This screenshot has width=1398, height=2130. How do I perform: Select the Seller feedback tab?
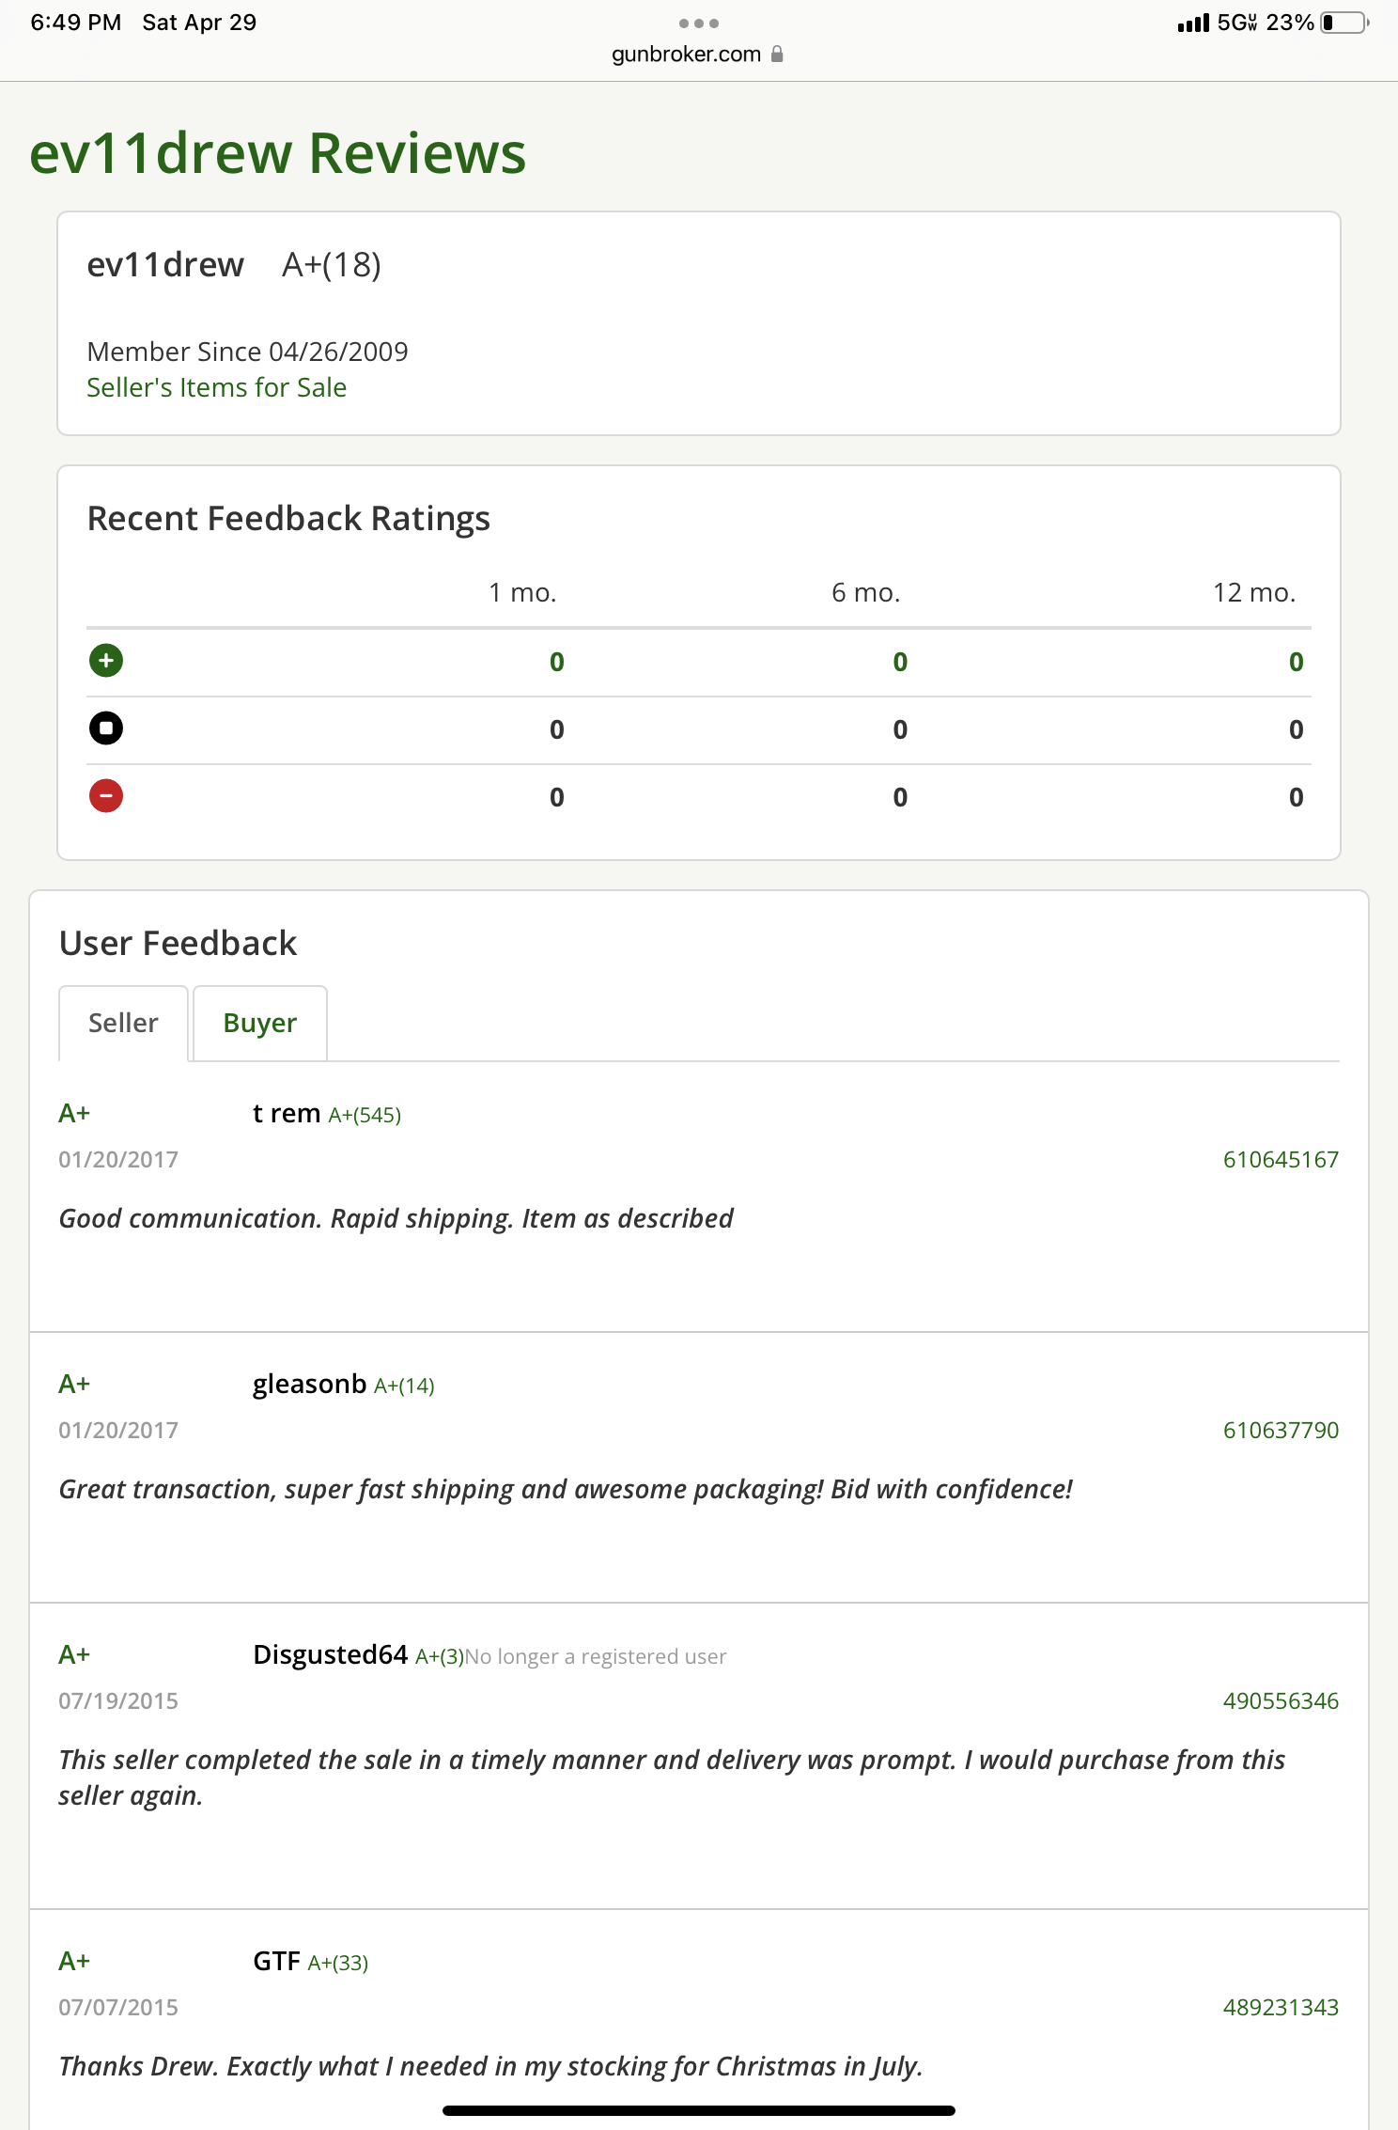tap(123, 1023)
